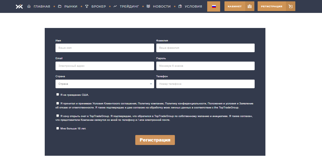Screen dimensions: 322x163
Task: Open the ГЛАВНАЯ menu item
Action: coord(42,6)
